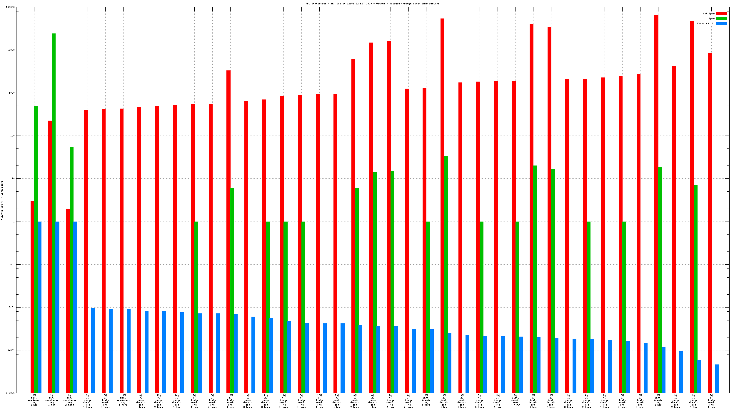The image size is (734, 412).
Task: Click the 'Not Spam' legend text
Action: point(708,13)
